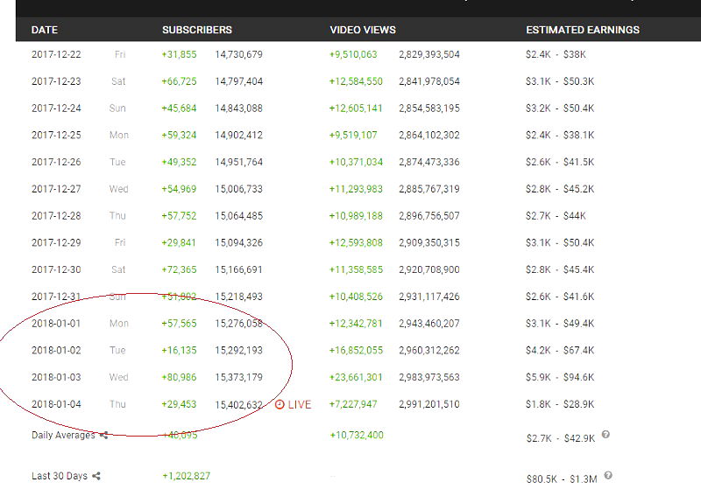Click the DATE column header
This screenshot has height=503, width=701.
pos(45,30)
